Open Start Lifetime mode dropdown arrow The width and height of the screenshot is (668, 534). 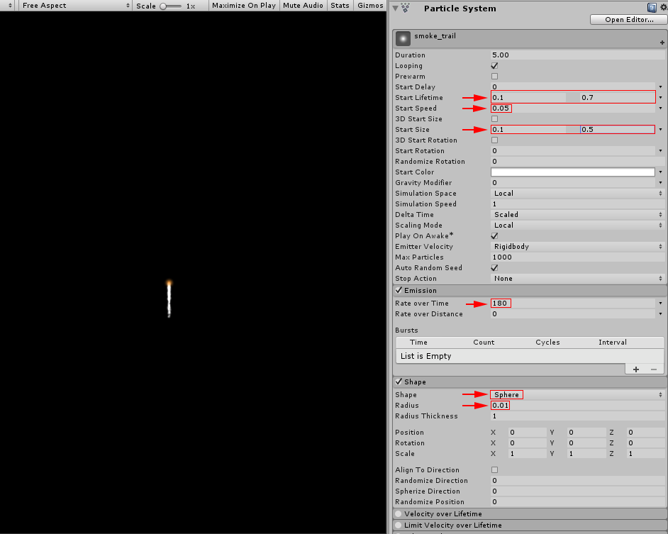(x=661, y=98)
